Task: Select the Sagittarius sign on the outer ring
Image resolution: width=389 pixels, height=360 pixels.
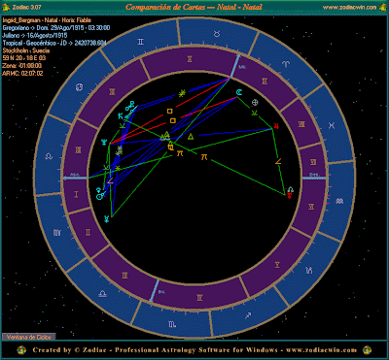Action: 249,314
